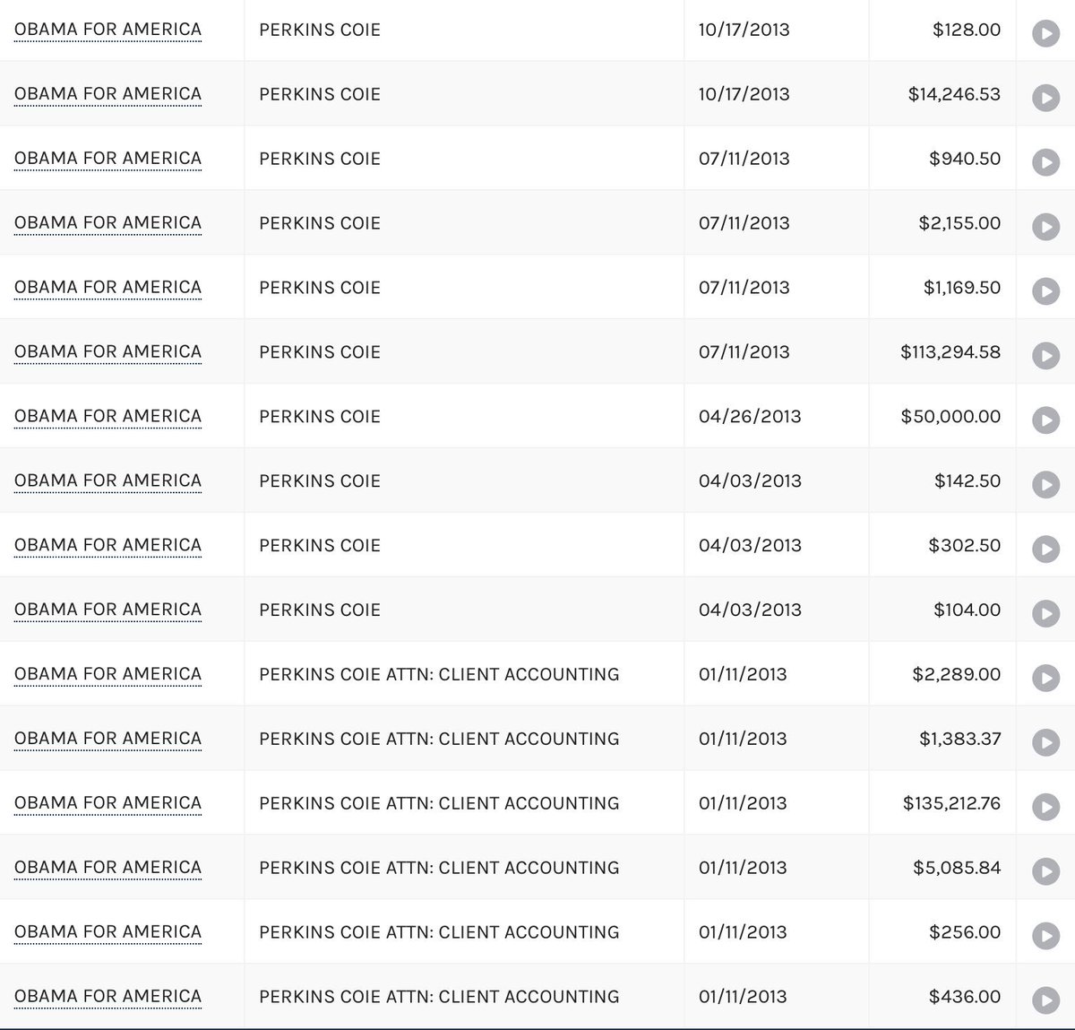1075x1030 pixels.
Task: Open details arrow for $5,085.84 row
Action: (1045, 872)
